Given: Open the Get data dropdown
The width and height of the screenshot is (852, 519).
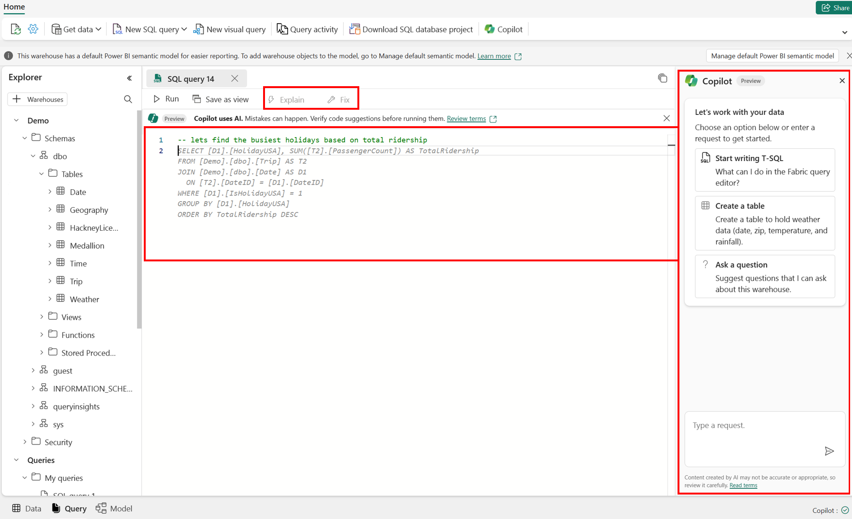Looking at the screenshot, I should [x=76, y=29].
